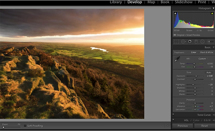Click the Blacks slider handle
This screenshot has height=131, width=215.
coord(195,94)
